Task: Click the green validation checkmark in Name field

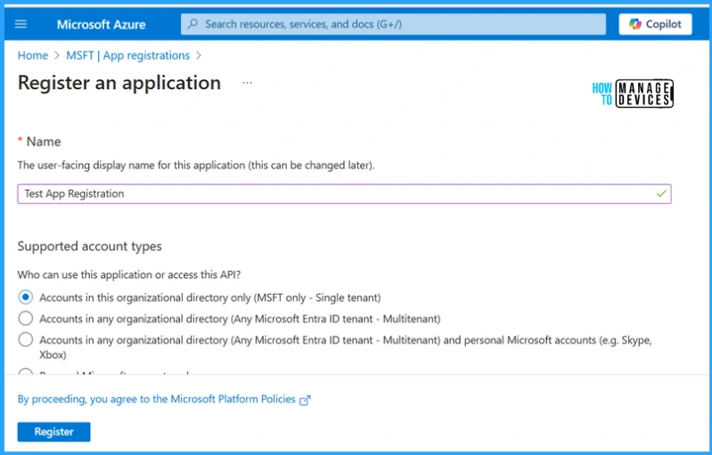Action: tap(661, 194)
